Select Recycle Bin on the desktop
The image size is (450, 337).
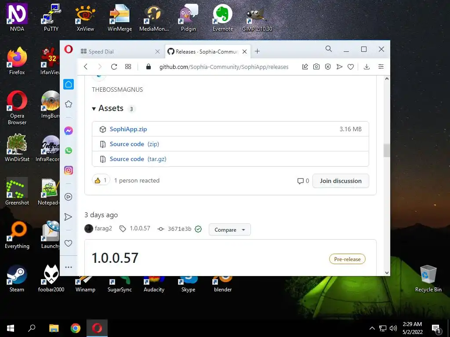point(428,278)
